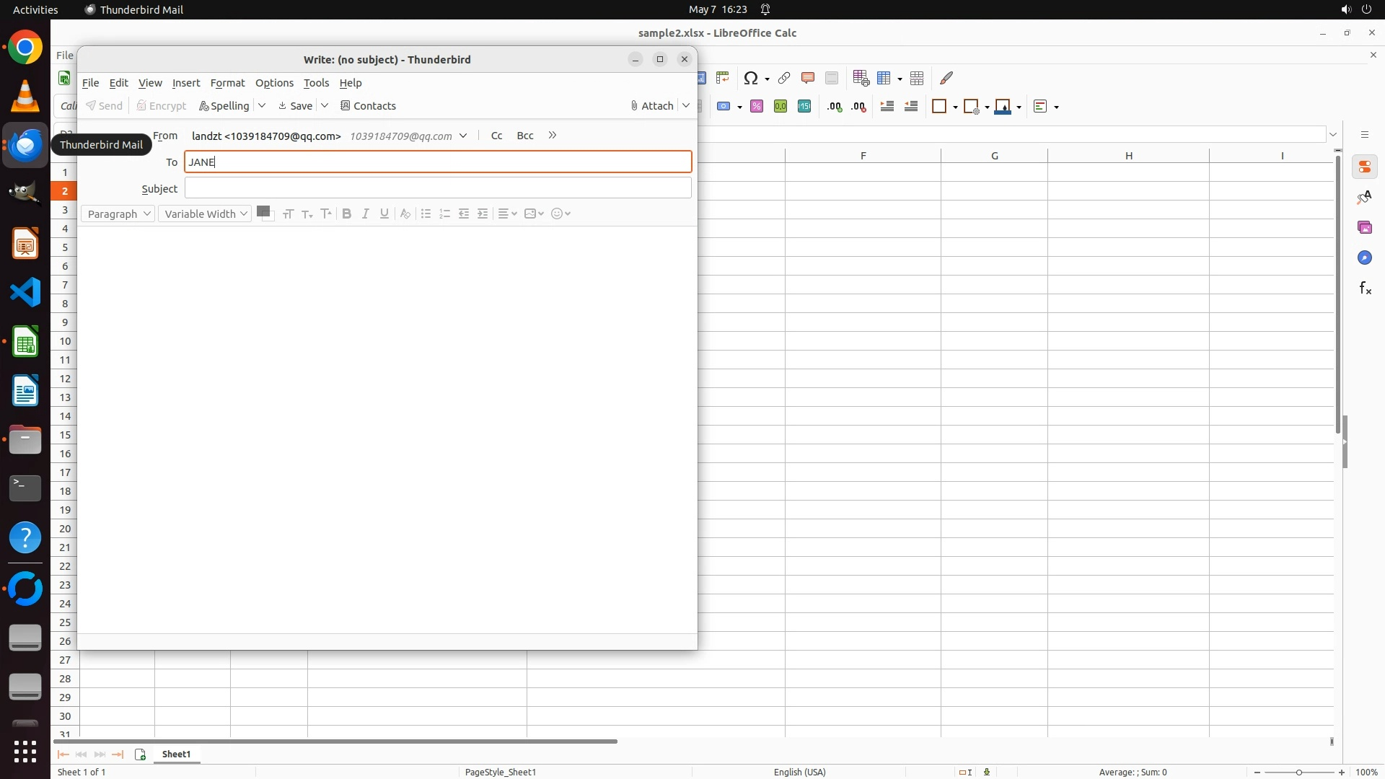Insert a numbered list
1385x779 pixels.
[x=444, y=214]
